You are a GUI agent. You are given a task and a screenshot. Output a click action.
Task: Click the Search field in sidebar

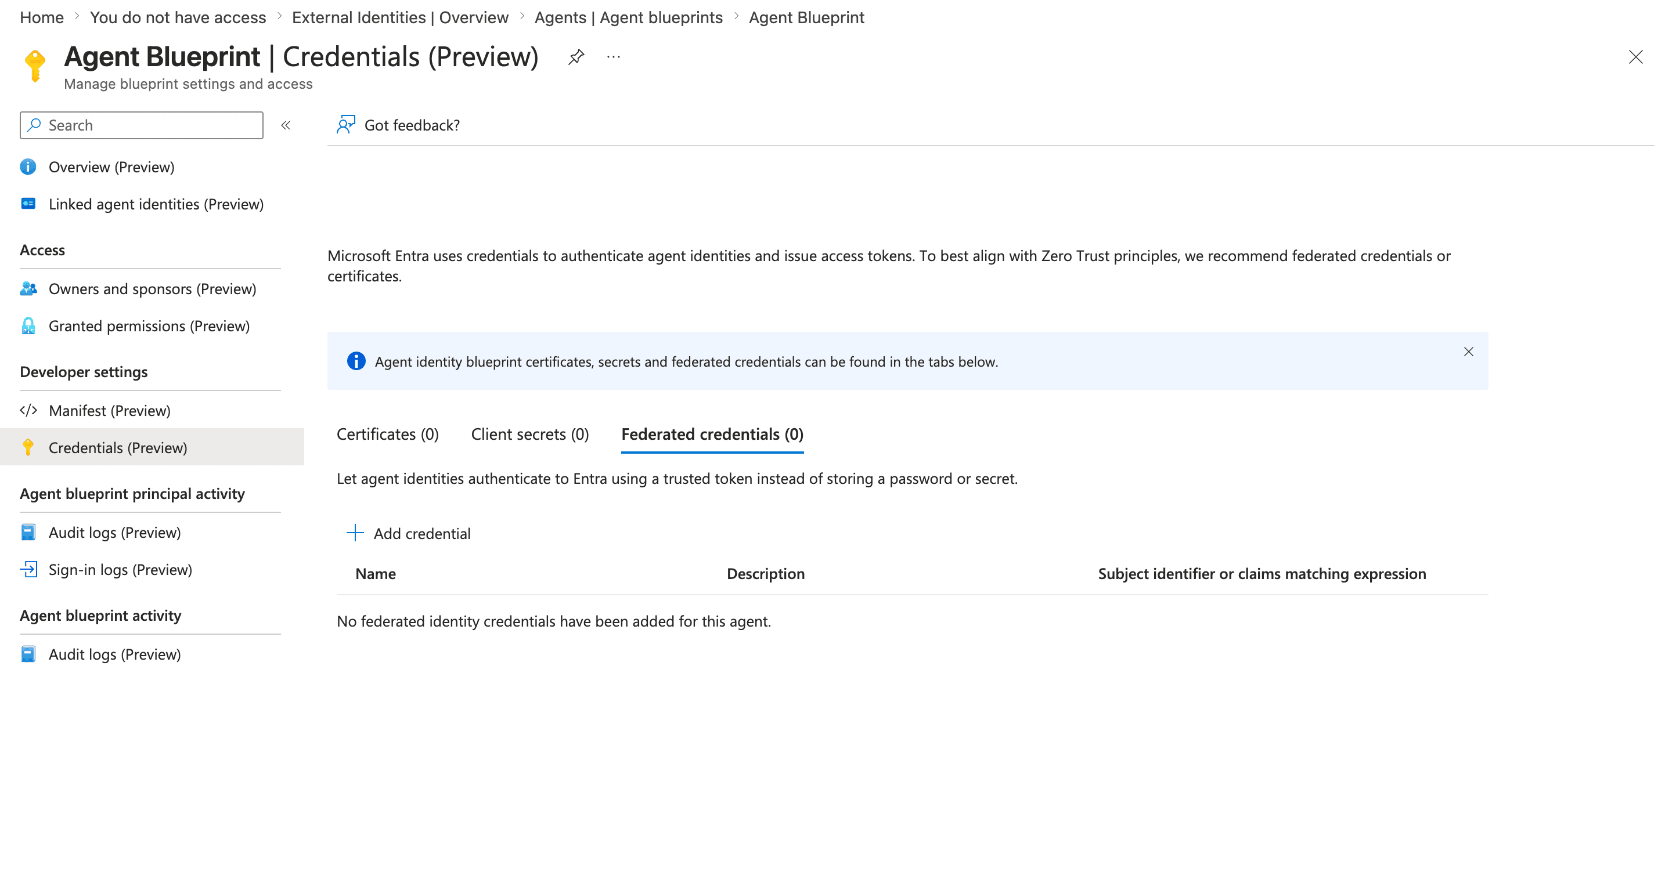(x=142, y=126)
